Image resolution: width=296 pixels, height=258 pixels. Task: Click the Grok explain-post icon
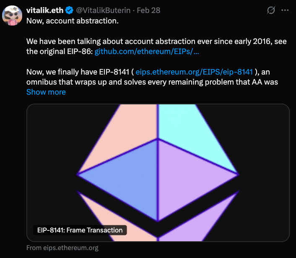coord(271,10)
